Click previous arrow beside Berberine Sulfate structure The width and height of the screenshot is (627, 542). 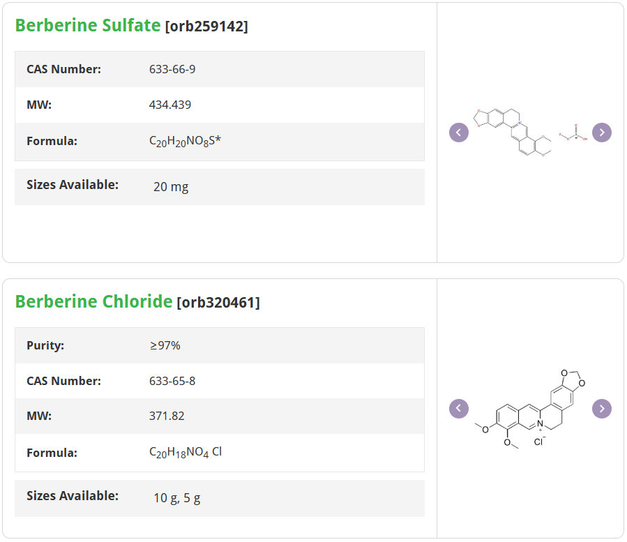tap(459, 133)
